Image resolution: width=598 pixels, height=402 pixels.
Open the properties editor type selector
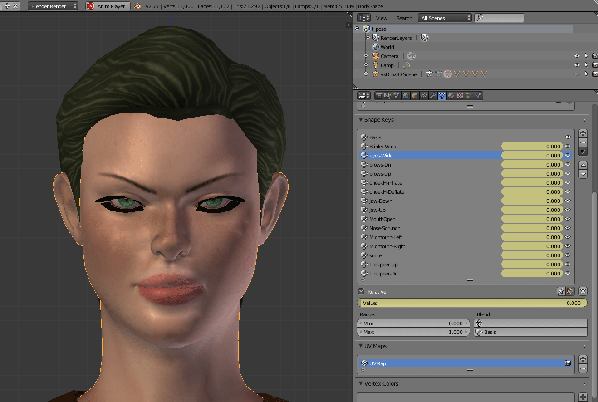(x=364, y=96)
